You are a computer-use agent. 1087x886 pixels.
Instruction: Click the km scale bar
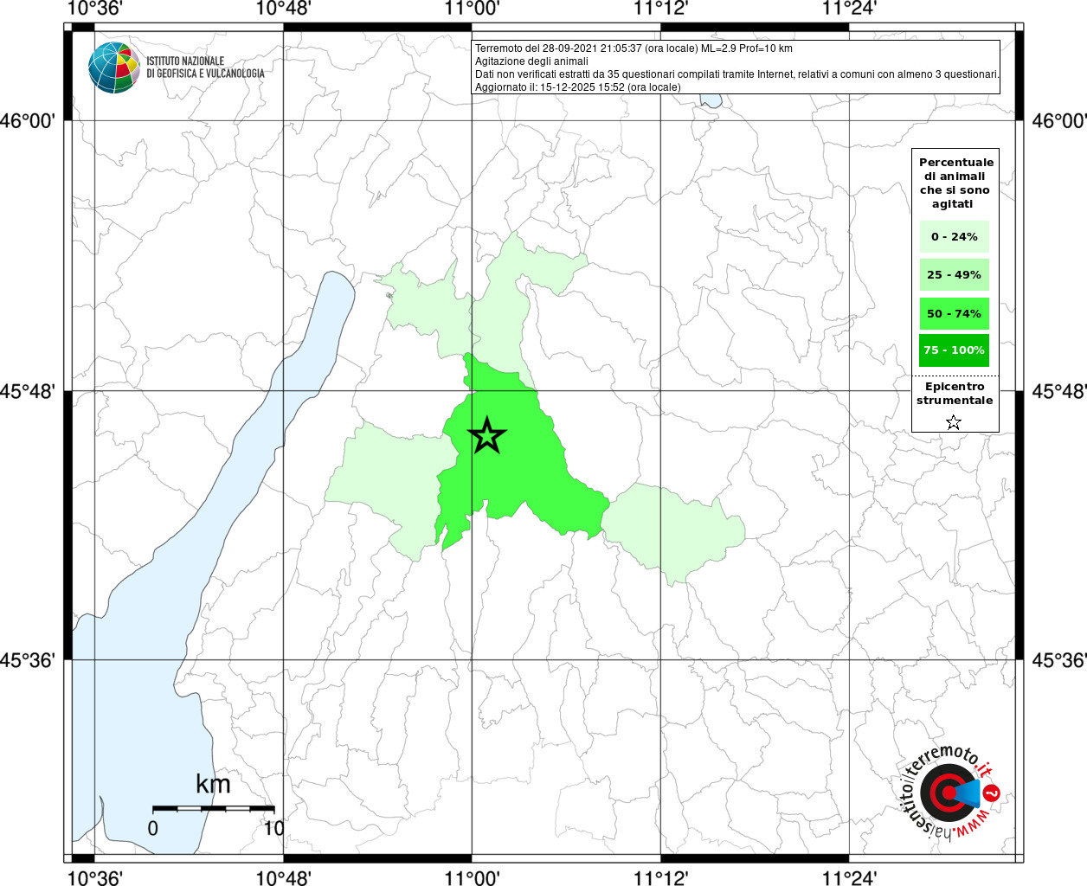tap(214, 808)
